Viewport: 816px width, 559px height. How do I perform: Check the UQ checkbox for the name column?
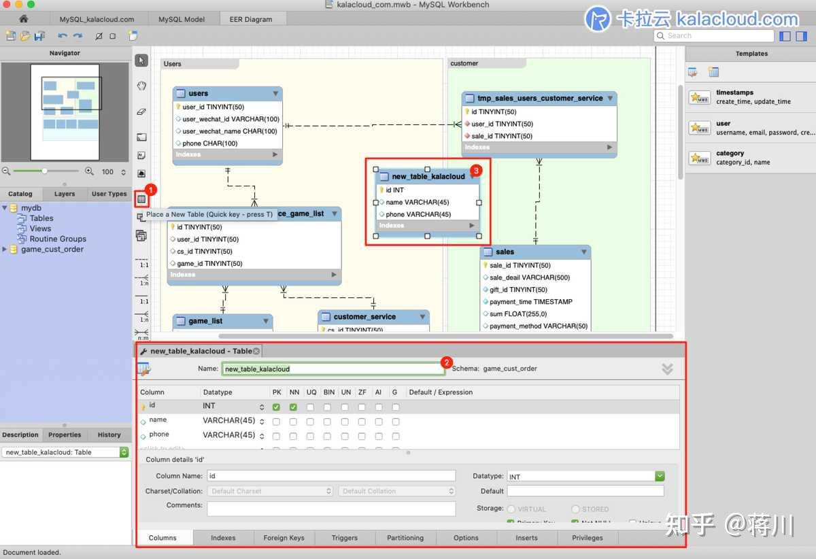(311, 421)
